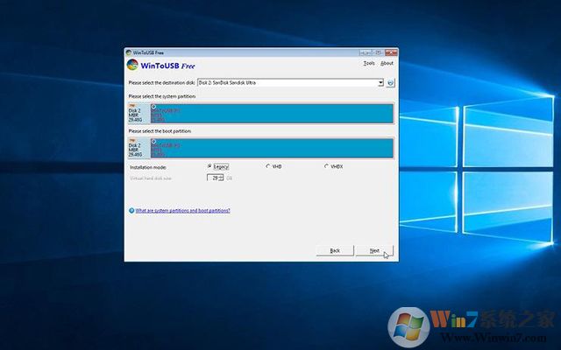Click the Back button
The width and height of the screenshot is (561, 350).
(335, 250)
